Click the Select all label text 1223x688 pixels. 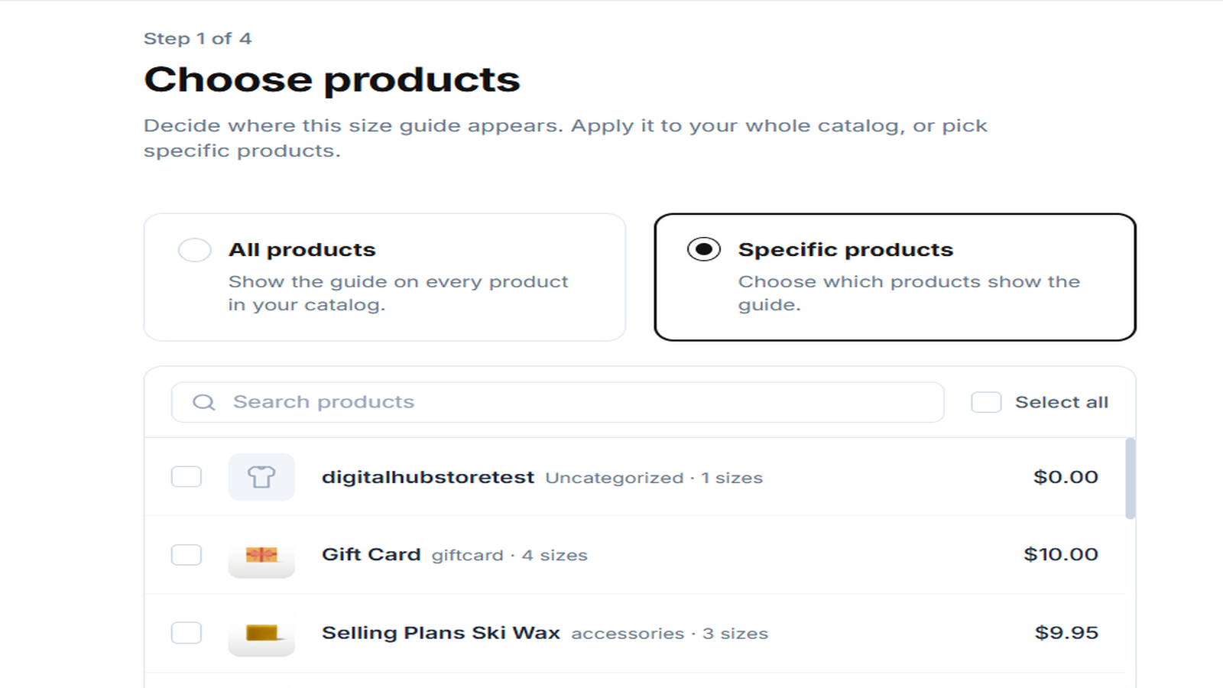point(1062,402)
